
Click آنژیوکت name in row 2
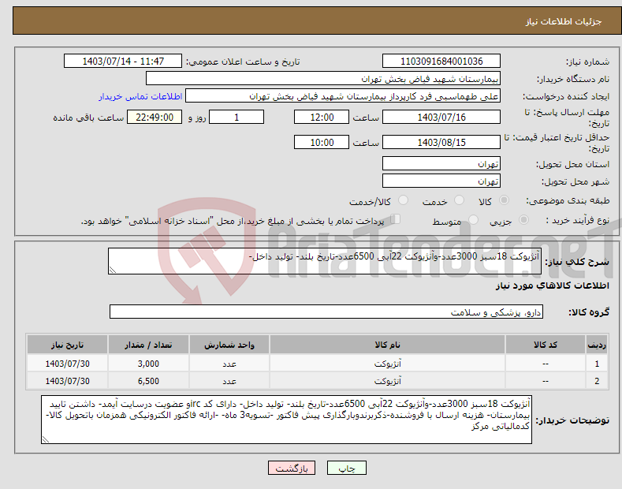point(388,381)
